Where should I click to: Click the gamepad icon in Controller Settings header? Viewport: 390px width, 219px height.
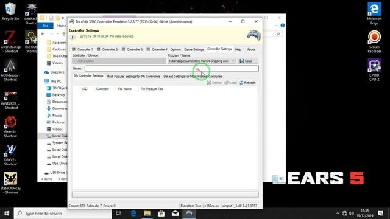[x=253, y=35]
